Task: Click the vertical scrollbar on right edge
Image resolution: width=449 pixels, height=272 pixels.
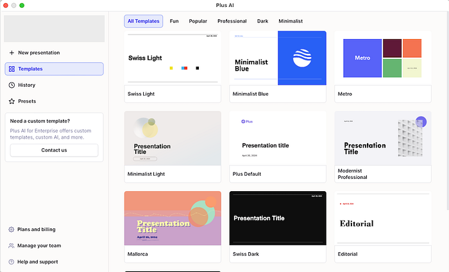Action: pos(448,110)
